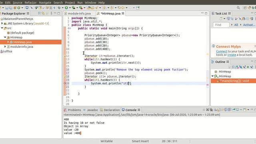This screenshot has height=144, width=256.
Task: Toggle Focus on Workweek in Task List
Action: tap(236, 19)
